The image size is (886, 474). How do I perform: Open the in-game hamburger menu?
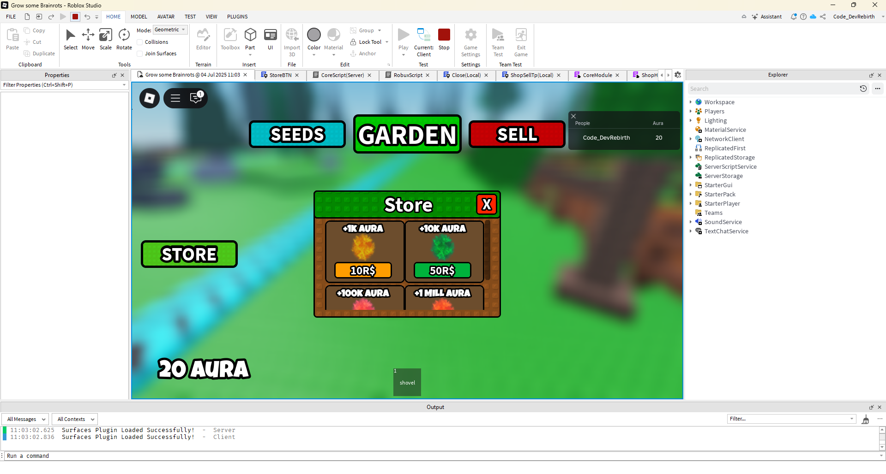(x=175, y=98)
